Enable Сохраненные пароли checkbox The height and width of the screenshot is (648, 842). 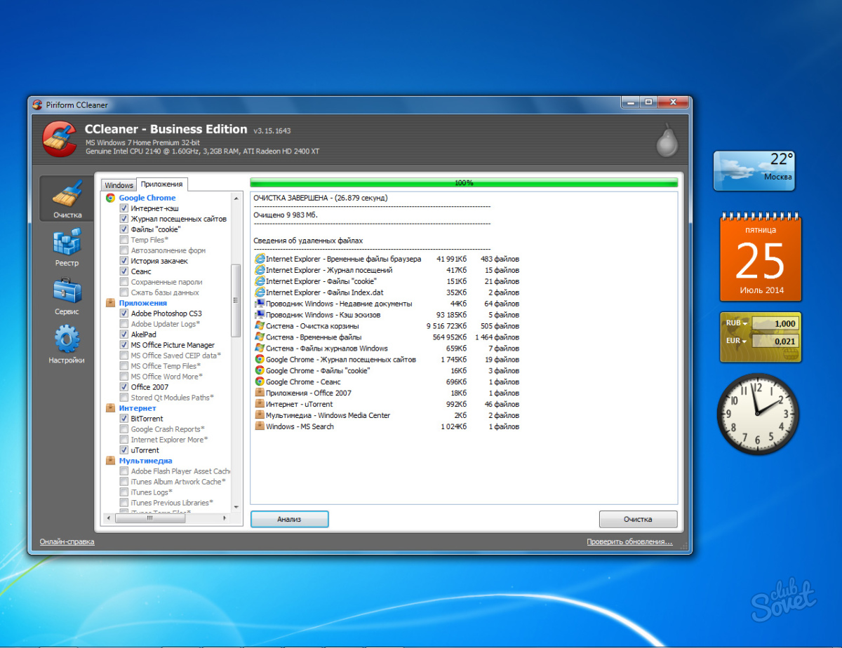(x=124, y=282)
